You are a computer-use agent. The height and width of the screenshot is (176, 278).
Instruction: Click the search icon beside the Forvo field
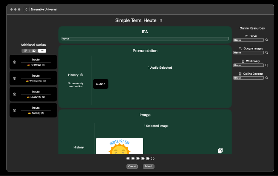(266, 40)
